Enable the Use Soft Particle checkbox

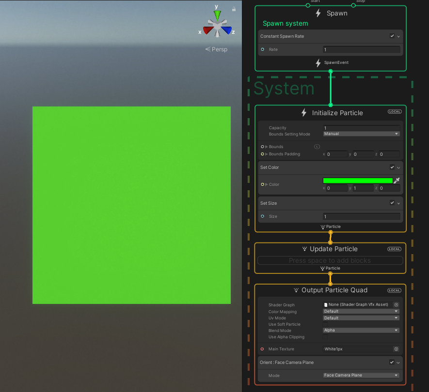coord(325,324)
